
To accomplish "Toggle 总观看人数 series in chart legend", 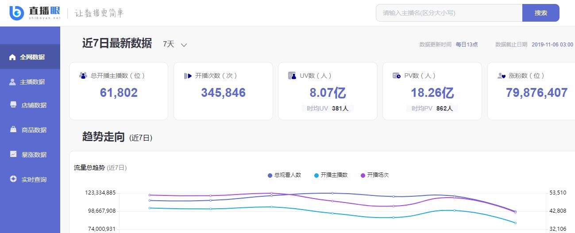I will (284, 175).
